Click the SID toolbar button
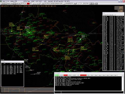125x94 pixels. tap(84, 4)
